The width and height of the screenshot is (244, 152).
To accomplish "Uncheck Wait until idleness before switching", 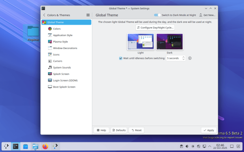I will click(121, 58).
